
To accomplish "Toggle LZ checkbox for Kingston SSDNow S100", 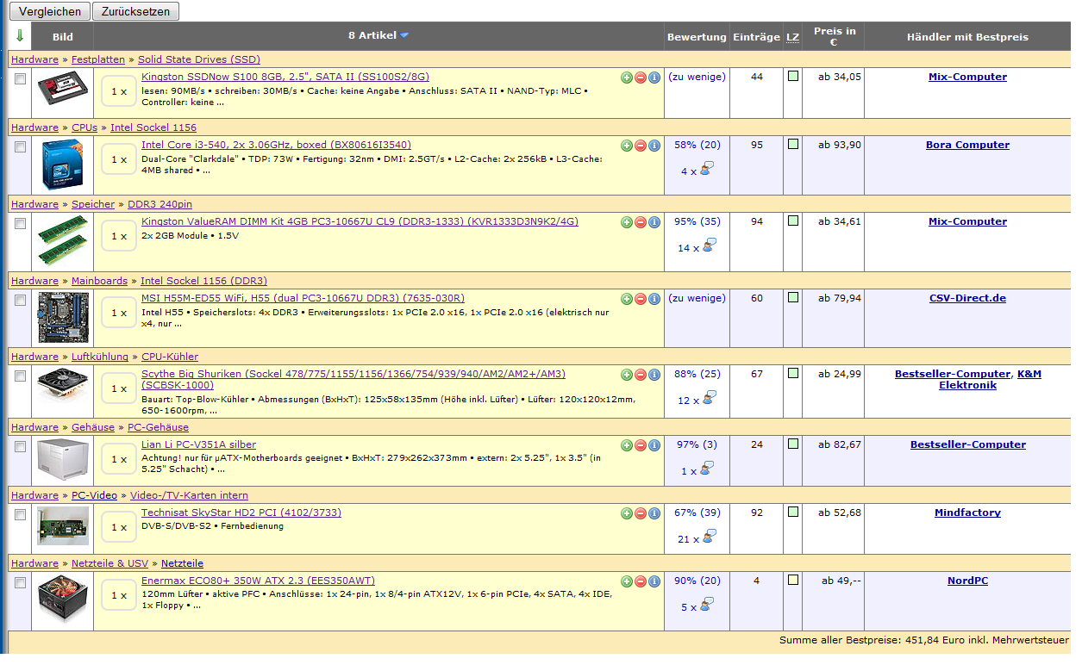I will click(793, 76).
